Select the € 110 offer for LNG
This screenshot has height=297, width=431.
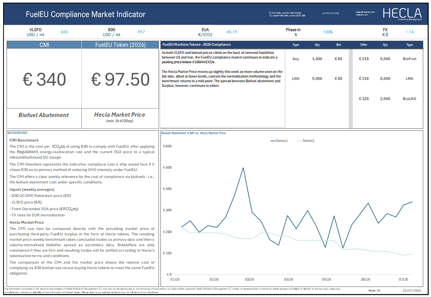pyautogui.click(x=364, y=79)
